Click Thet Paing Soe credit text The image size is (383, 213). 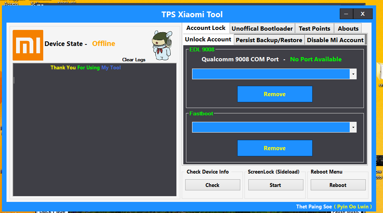(314, 206)
